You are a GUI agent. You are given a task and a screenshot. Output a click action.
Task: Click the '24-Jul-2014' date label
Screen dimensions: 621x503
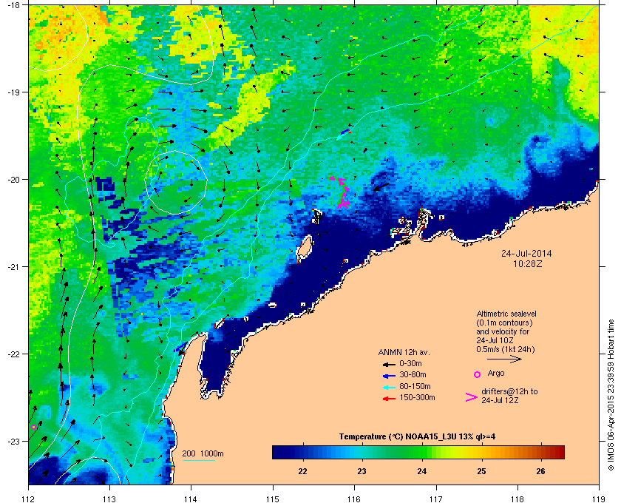(526, 254)
